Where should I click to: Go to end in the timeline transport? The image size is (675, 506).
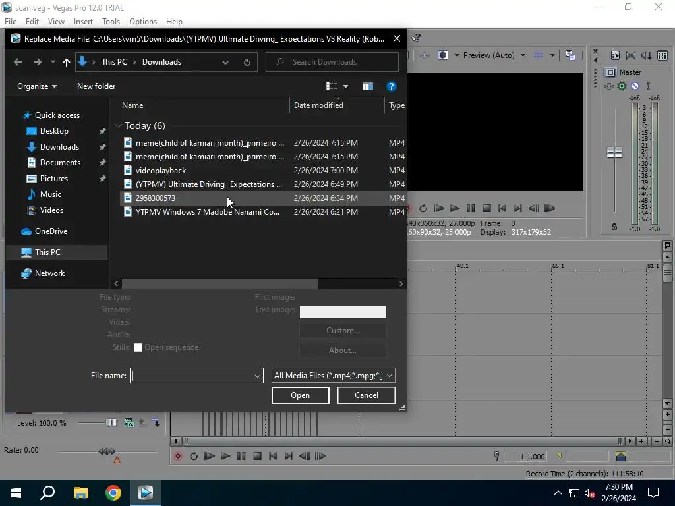pyautogui.click(x=289, y=456)
